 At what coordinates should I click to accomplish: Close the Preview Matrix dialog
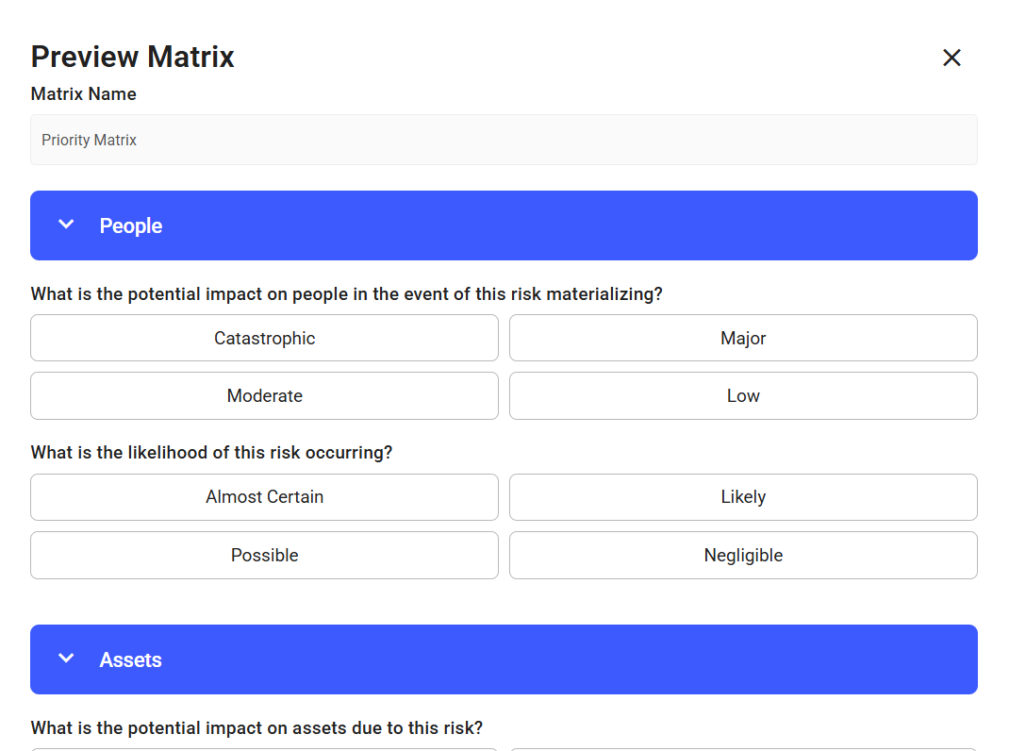[x=951, y=58]
